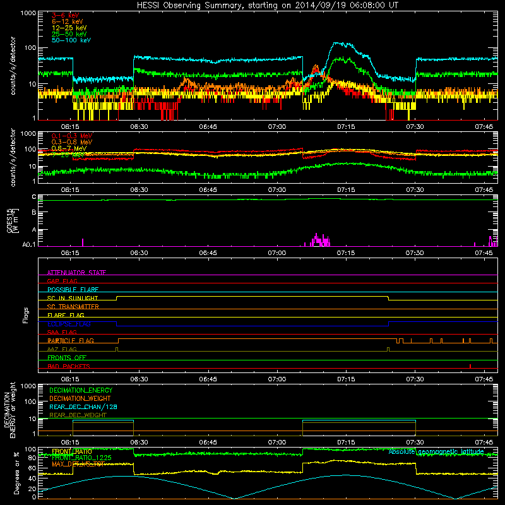This screenshot has height=505, width=505.
Task: Click the Flags panel axis title
Action: click(x=26, y=315)
